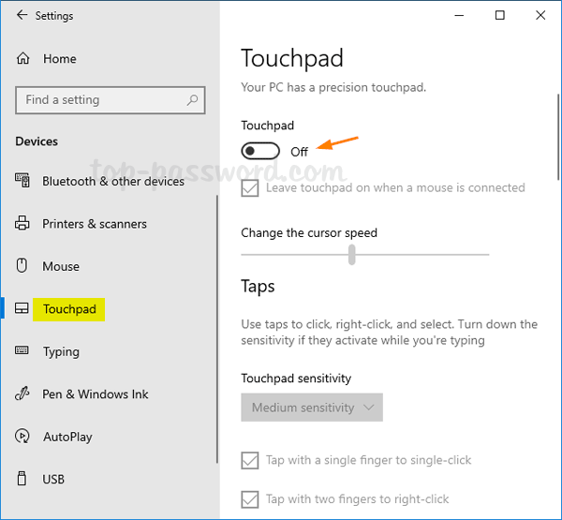This screenshot has height=520, width=562.
Task: Click the Typing keyboard icon
Action: [22, 351]
